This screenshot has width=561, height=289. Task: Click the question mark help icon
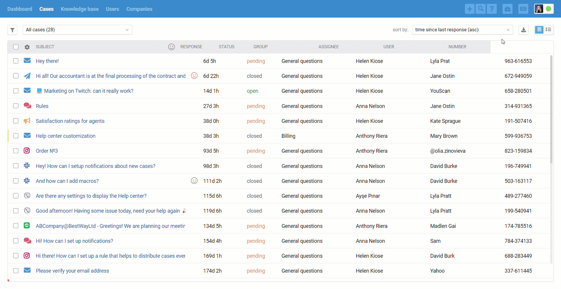click(492, 9)
